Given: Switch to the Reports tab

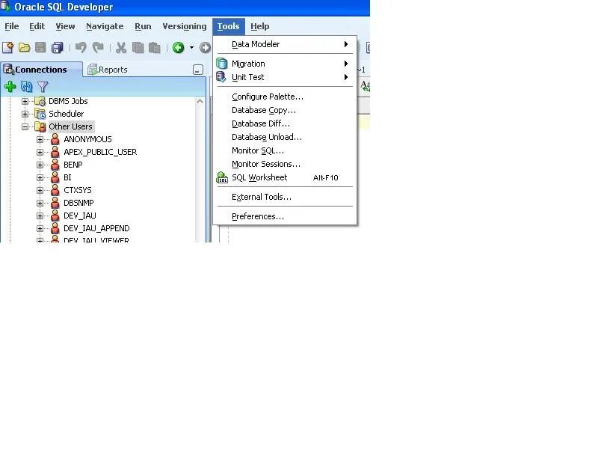Looking at the screenshot, I should pos(108,70).
